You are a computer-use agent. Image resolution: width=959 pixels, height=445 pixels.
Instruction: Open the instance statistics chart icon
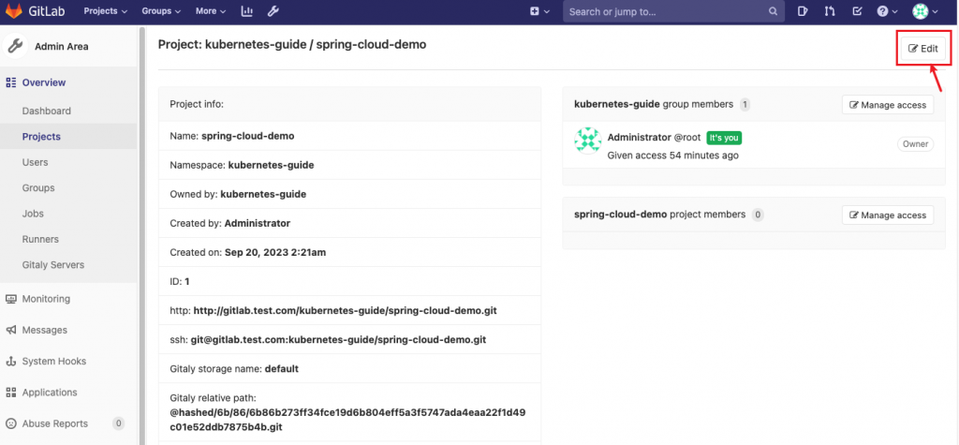[247, 11]
